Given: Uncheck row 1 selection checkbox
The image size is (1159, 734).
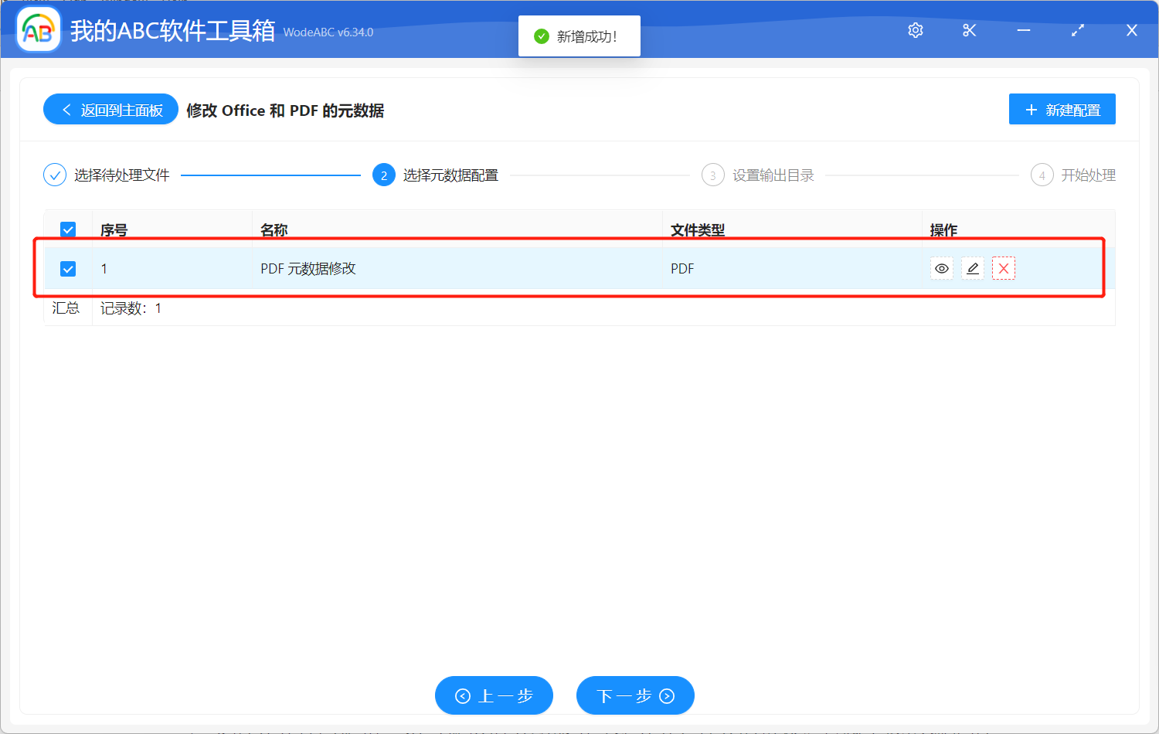Looking at the screenshot, I should [x=68, y=268].
